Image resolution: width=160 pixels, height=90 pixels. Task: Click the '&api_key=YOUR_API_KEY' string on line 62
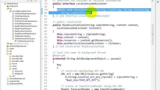tap(81, 80)
